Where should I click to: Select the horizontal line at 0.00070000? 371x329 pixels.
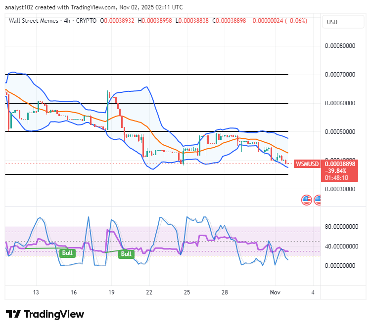click(x=147, y=75)
